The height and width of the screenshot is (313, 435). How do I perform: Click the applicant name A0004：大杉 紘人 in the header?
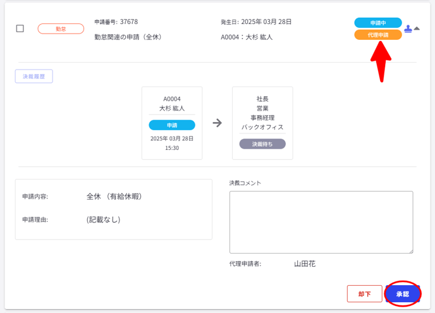247,37
